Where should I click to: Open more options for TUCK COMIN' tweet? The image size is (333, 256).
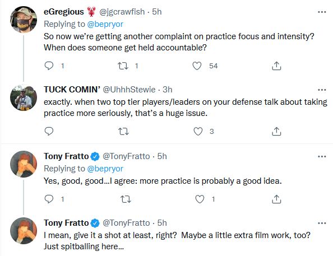point(322,90)
